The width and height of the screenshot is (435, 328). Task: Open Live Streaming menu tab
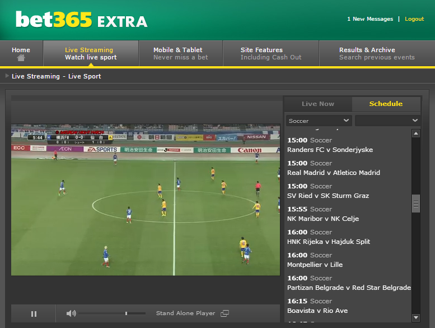coord(91,54)
